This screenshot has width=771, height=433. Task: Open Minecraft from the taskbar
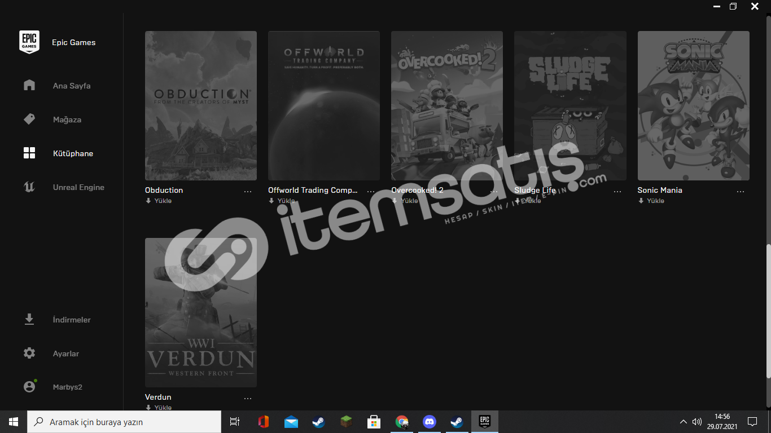[346, 422]
